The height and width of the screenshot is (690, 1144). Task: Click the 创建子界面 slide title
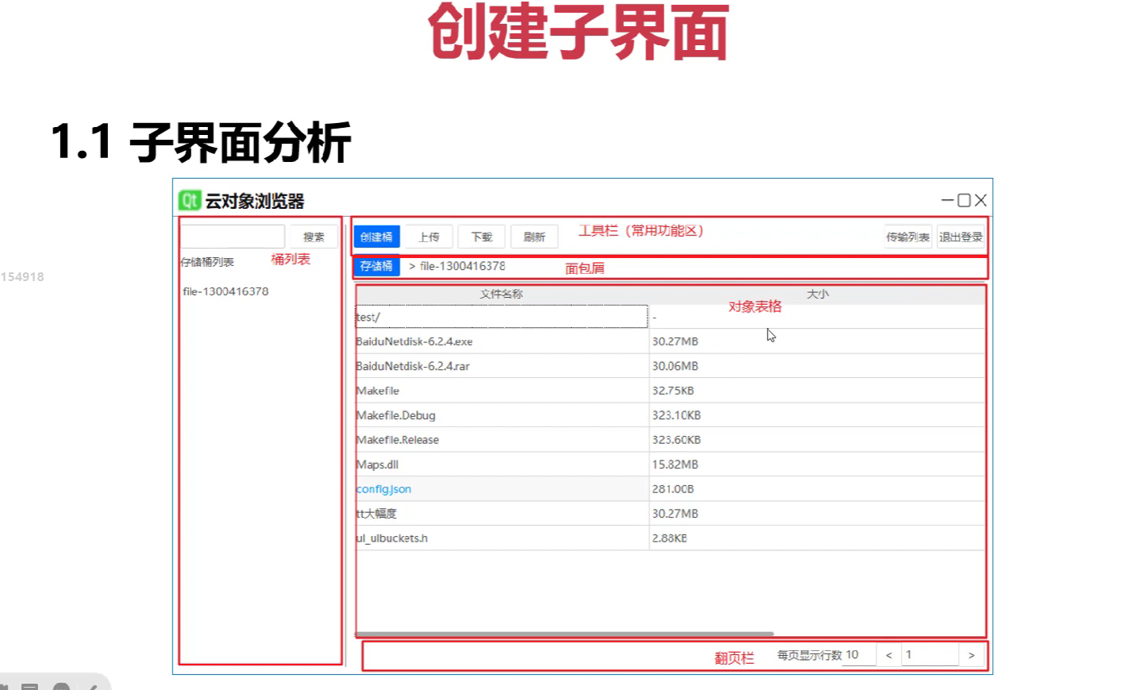579,32
